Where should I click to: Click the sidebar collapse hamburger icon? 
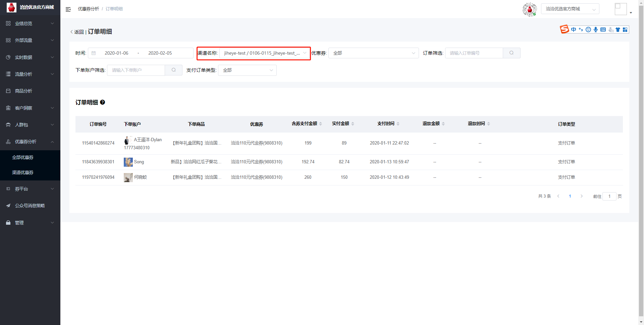[x=68, y=9]
